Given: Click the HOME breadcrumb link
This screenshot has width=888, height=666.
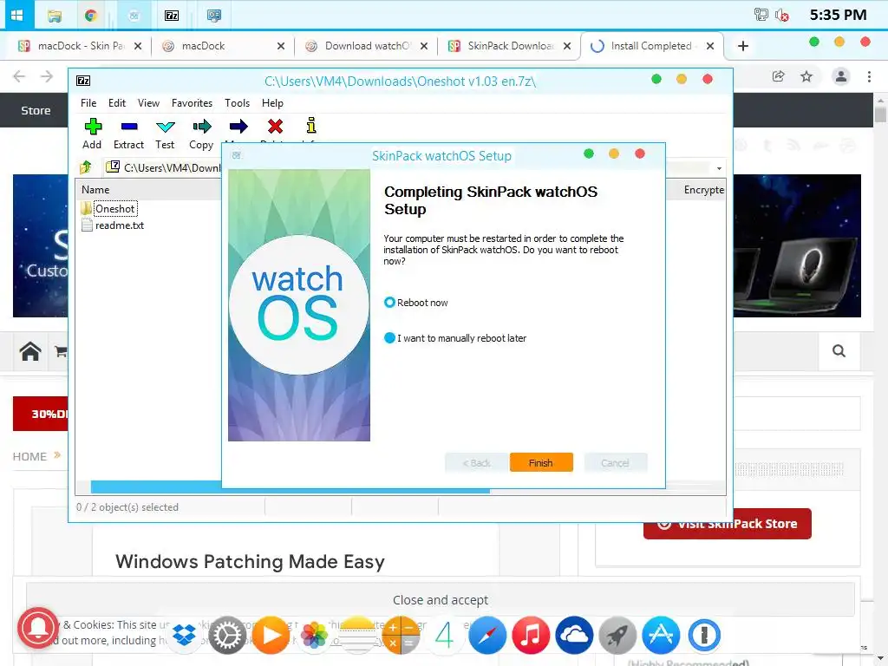Looking at the screenshot, I should click(x=29, y=456).
